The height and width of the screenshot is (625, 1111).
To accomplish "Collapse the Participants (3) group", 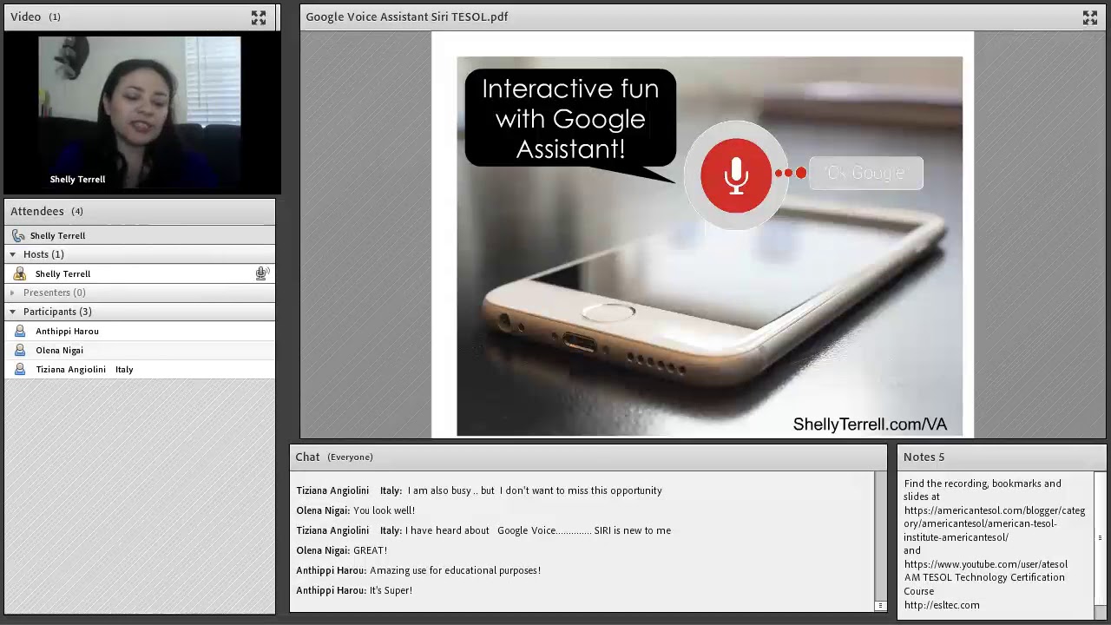I will tap(12, 312).
